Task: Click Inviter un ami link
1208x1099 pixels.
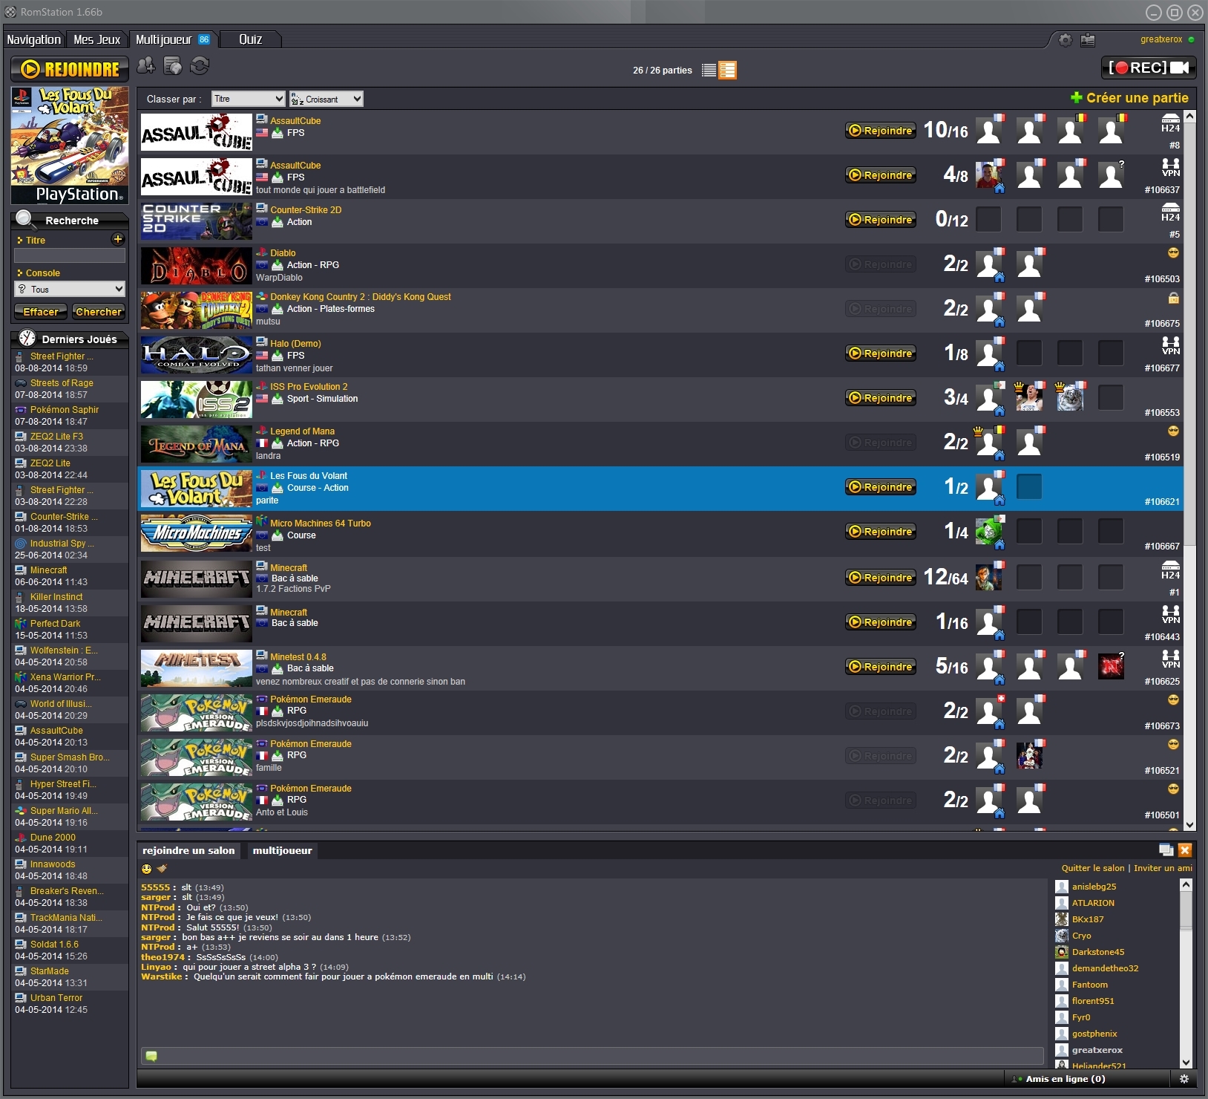Action: tap(1163, 868)
